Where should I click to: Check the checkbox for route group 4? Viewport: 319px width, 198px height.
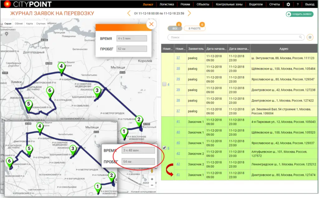tap(164, 84)
